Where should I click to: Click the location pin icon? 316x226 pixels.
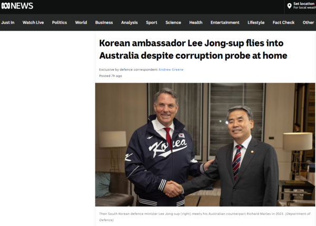click(x=289, y=6)
